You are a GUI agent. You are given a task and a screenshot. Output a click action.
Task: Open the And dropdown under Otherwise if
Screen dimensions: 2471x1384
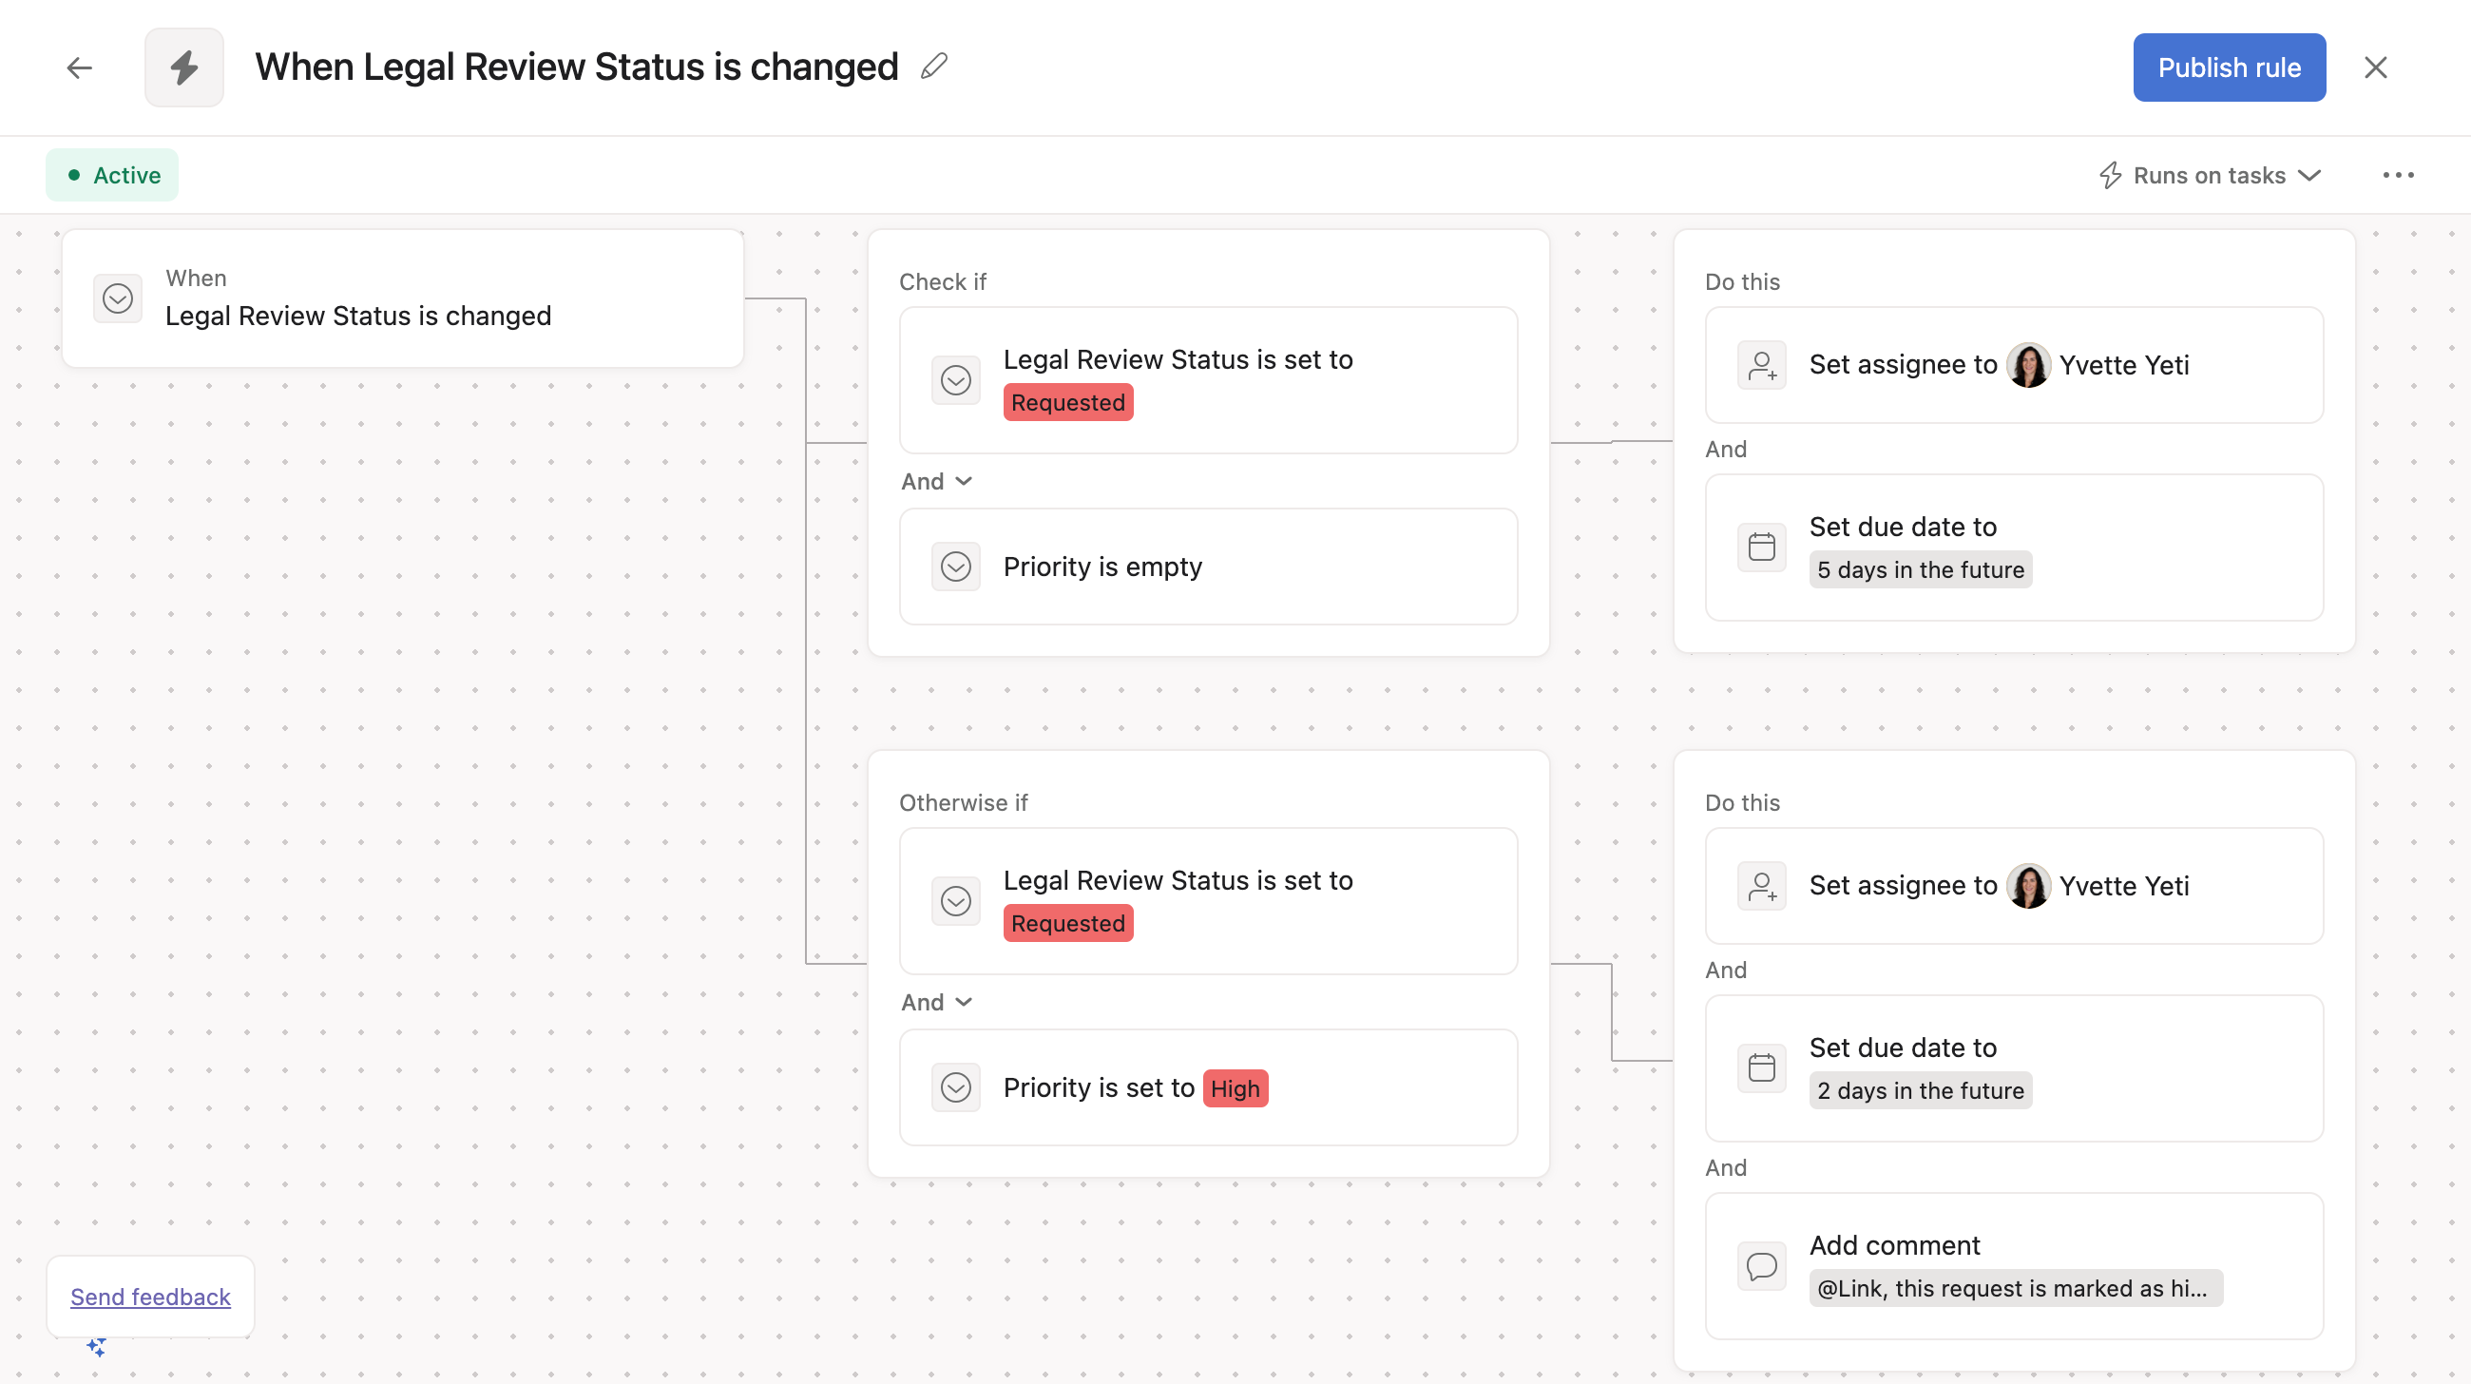pos(936,1002)
